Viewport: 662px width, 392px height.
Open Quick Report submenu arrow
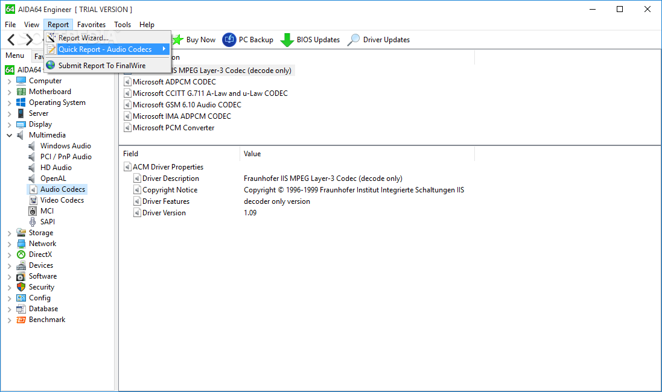[164, 49]
